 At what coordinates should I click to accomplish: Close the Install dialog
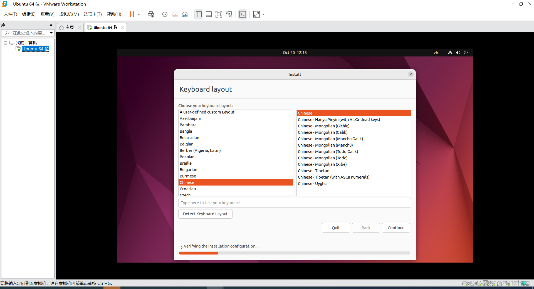(411, 74)
